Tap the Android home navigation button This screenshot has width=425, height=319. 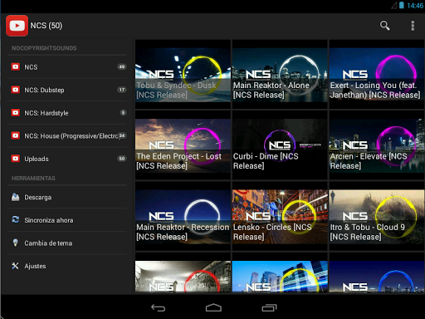tap(213, 308)
